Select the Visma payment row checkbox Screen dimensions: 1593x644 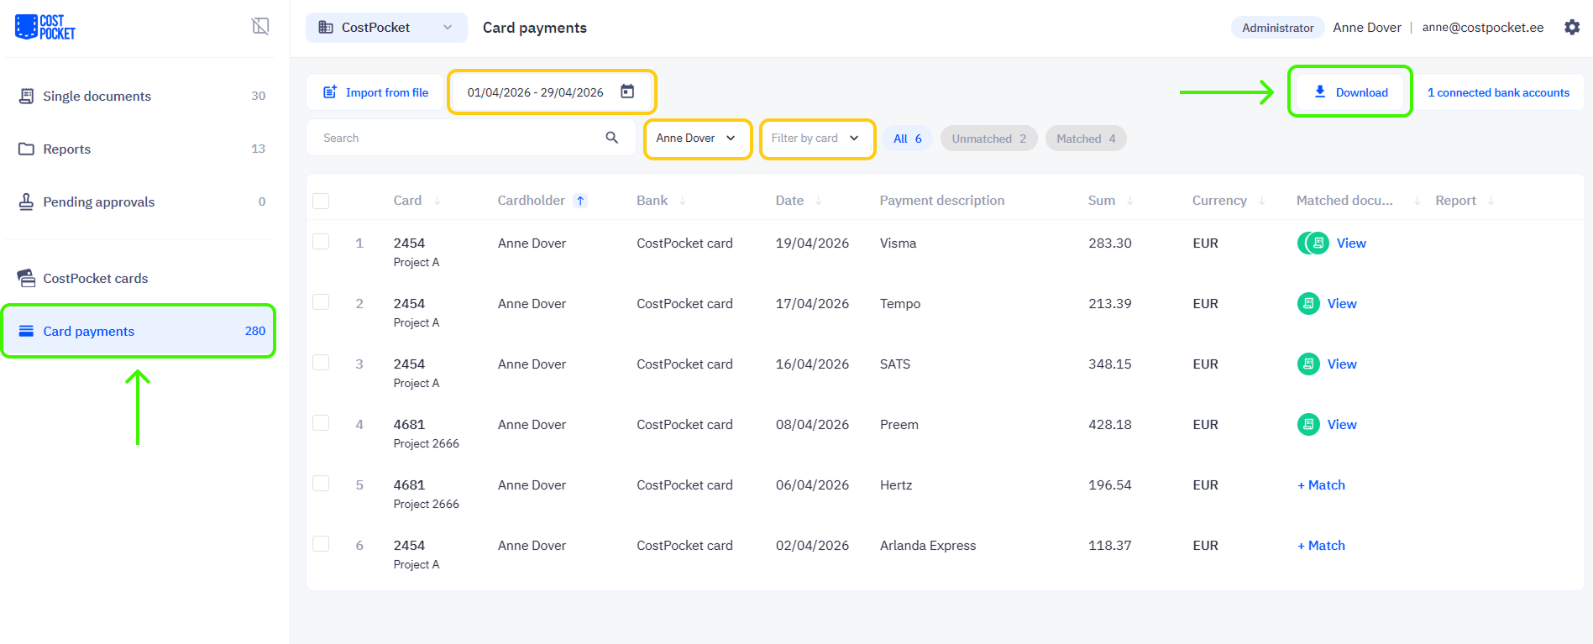[x=321, y=241]
